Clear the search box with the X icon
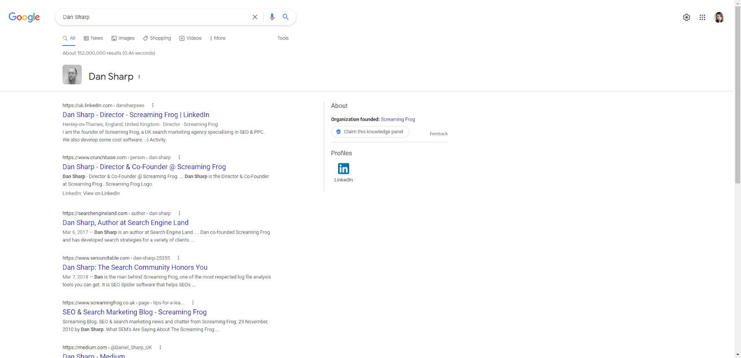 pos(255,17)
